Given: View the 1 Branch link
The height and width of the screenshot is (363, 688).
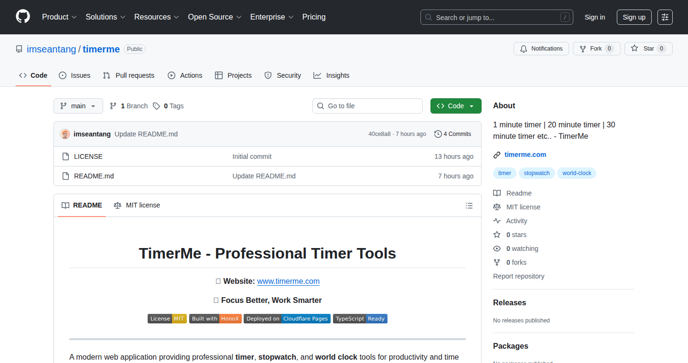Looking at the screenshot, I should (x=129, y=106).
